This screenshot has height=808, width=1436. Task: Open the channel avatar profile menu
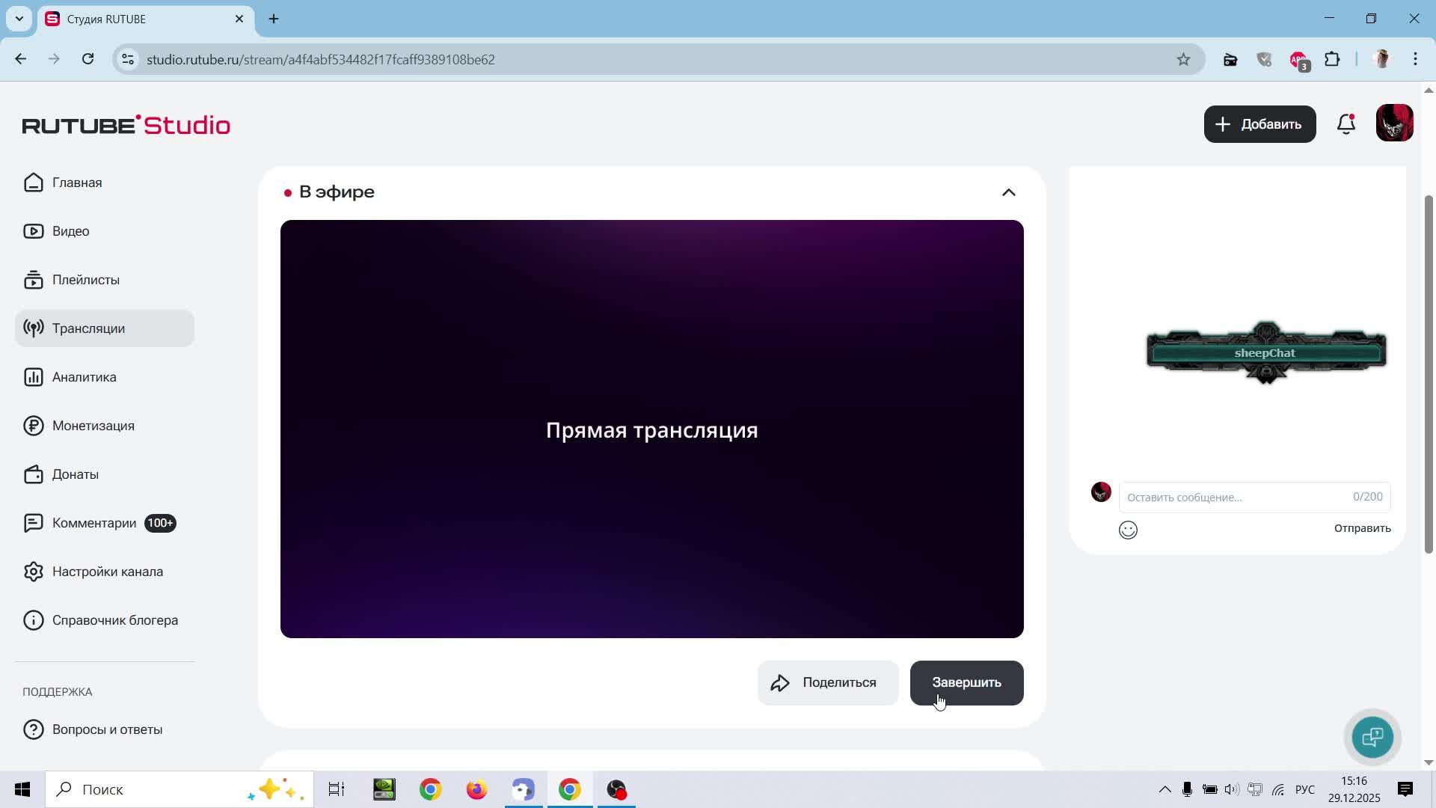(x=1394, y=123)
